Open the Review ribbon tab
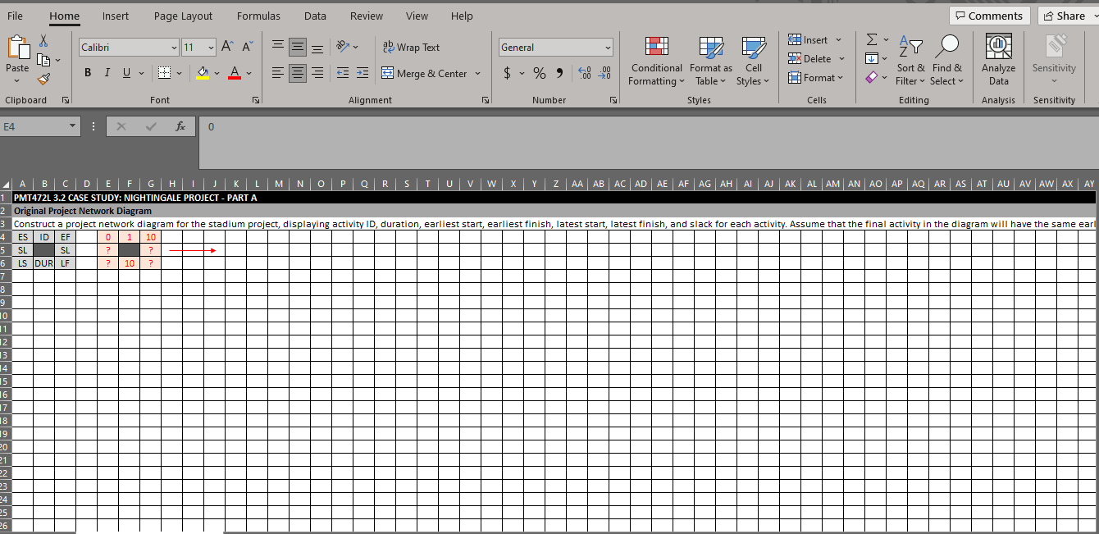This screenshot has width=1099, height=534. tap(367, 16)
